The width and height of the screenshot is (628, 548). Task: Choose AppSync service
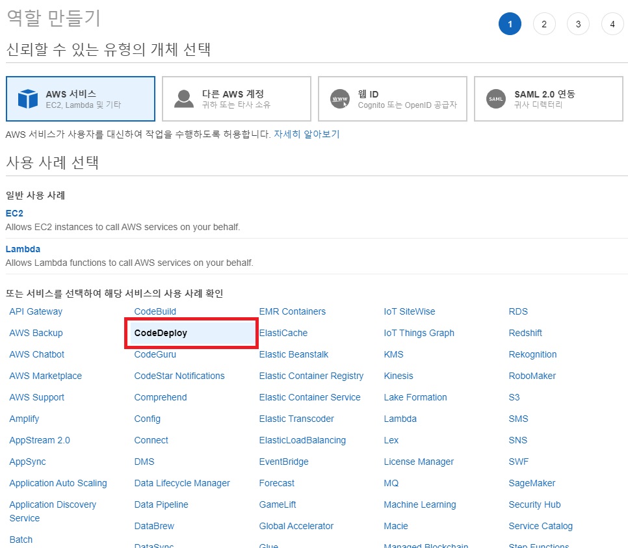pos(28,462)
